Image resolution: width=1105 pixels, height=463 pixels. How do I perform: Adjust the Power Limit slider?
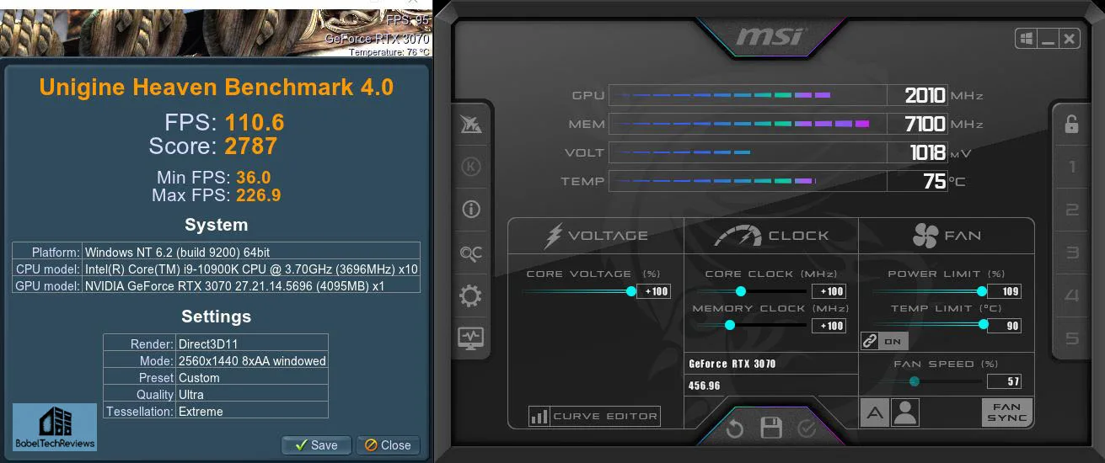click(x=928, y=291)
